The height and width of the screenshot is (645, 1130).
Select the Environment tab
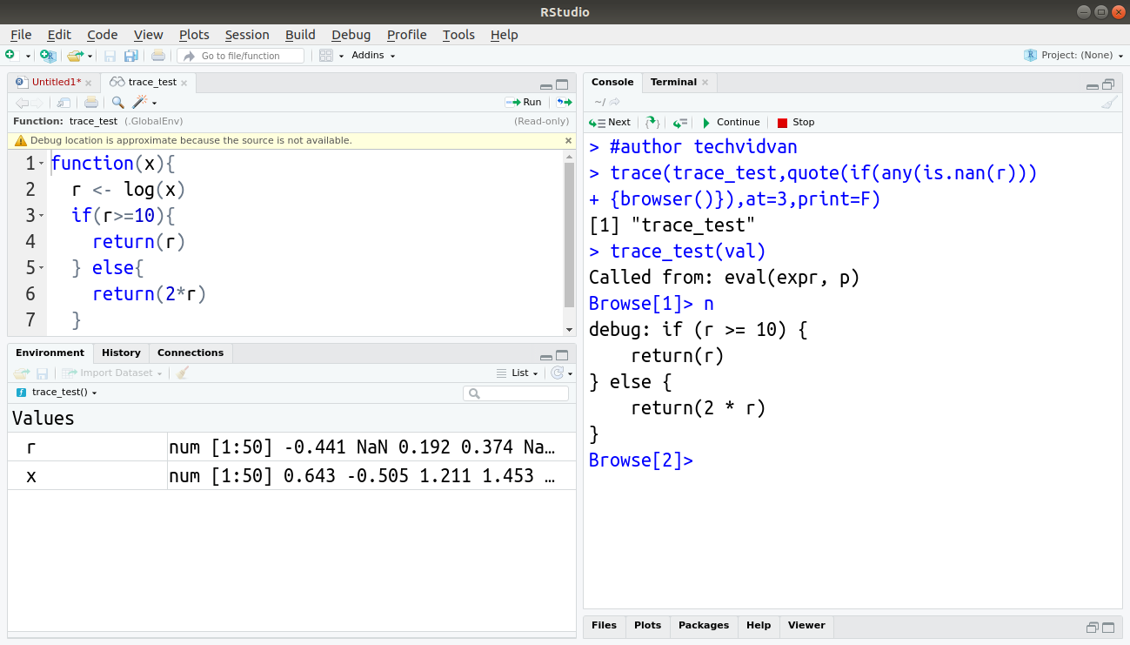point(50,353)
